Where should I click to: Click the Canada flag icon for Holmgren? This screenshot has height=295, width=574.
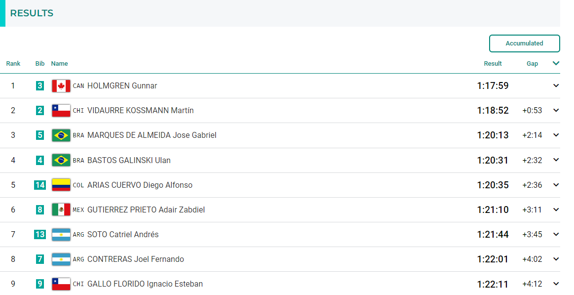61,86
